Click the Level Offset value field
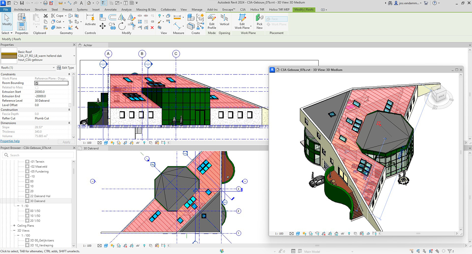472x254 pixels. click(x=51, y=105)
